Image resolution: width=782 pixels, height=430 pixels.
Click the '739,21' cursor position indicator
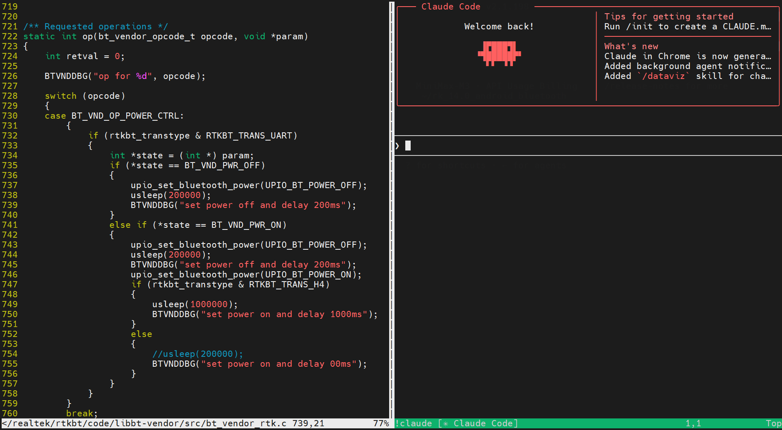pos(308,423)
